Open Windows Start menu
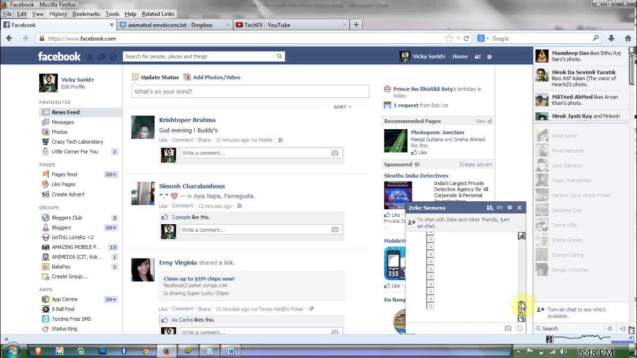This screenshot has height=358, width=637. [12, 350]
